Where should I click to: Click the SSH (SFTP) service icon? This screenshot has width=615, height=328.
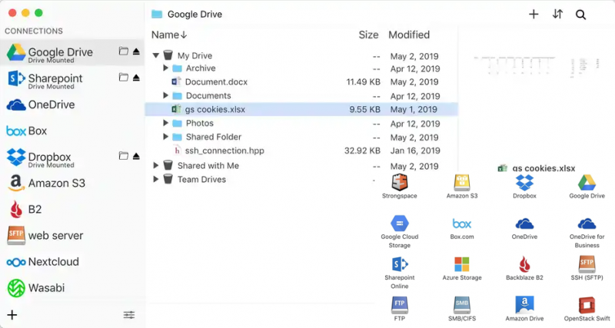587,264
